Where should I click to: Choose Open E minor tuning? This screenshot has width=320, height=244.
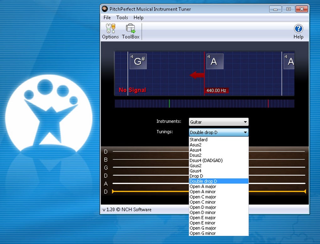point(219,223)
